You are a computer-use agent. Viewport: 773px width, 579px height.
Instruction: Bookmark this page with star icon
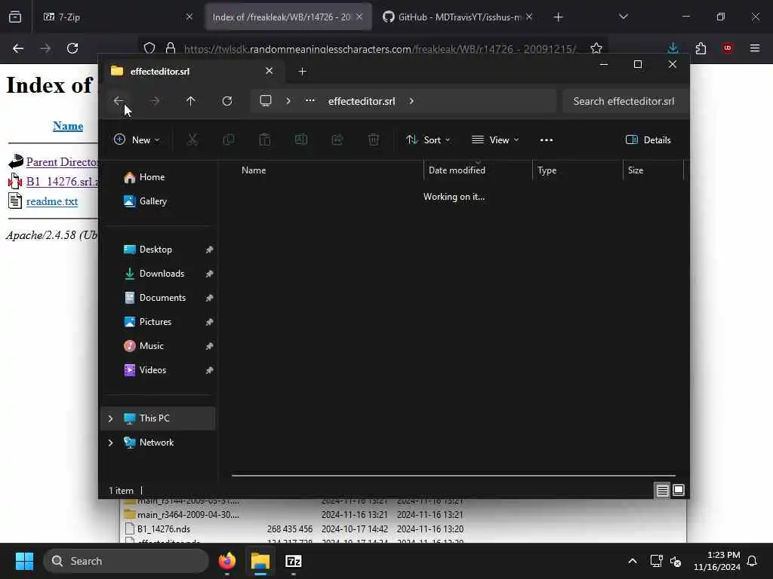pos(596,48)
